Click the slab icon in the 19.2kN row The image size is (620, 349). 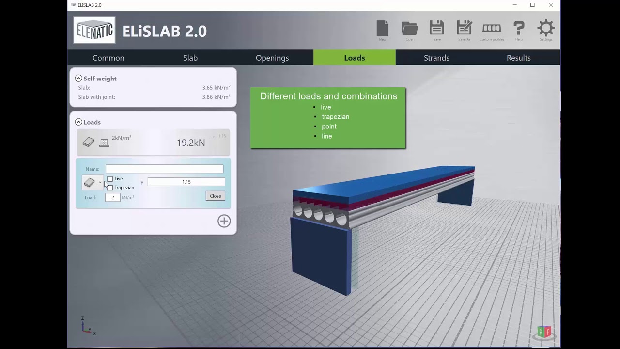(x=88, y=142)
